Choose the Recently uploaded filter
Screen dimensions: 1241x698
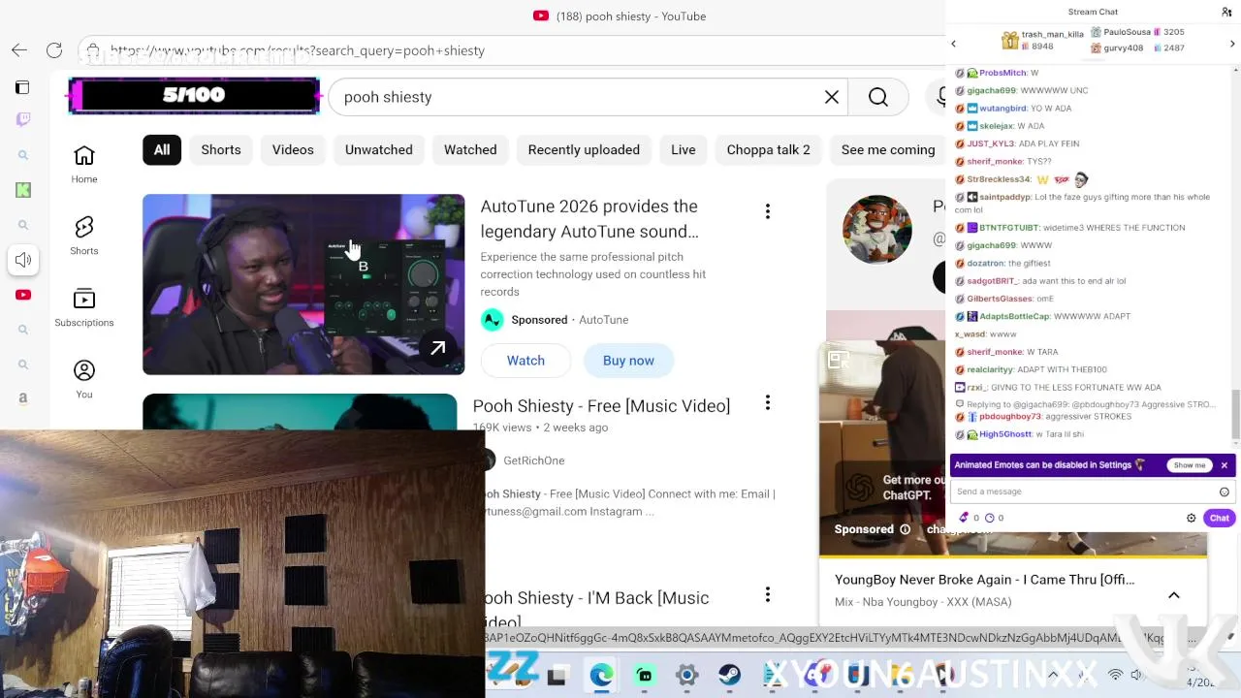[x=584, y=149]
